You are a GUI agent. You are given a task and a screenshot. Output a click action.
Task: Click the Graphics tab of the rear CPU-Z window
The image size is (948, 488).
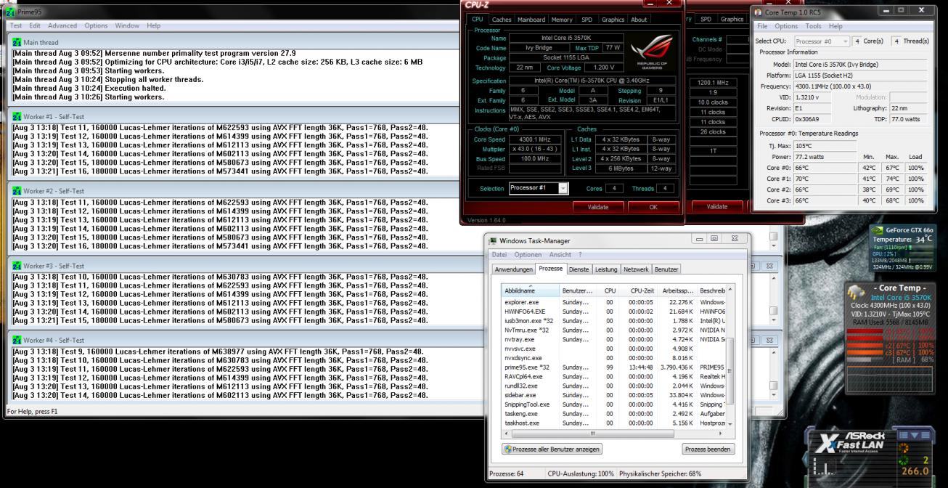(732, 20)
